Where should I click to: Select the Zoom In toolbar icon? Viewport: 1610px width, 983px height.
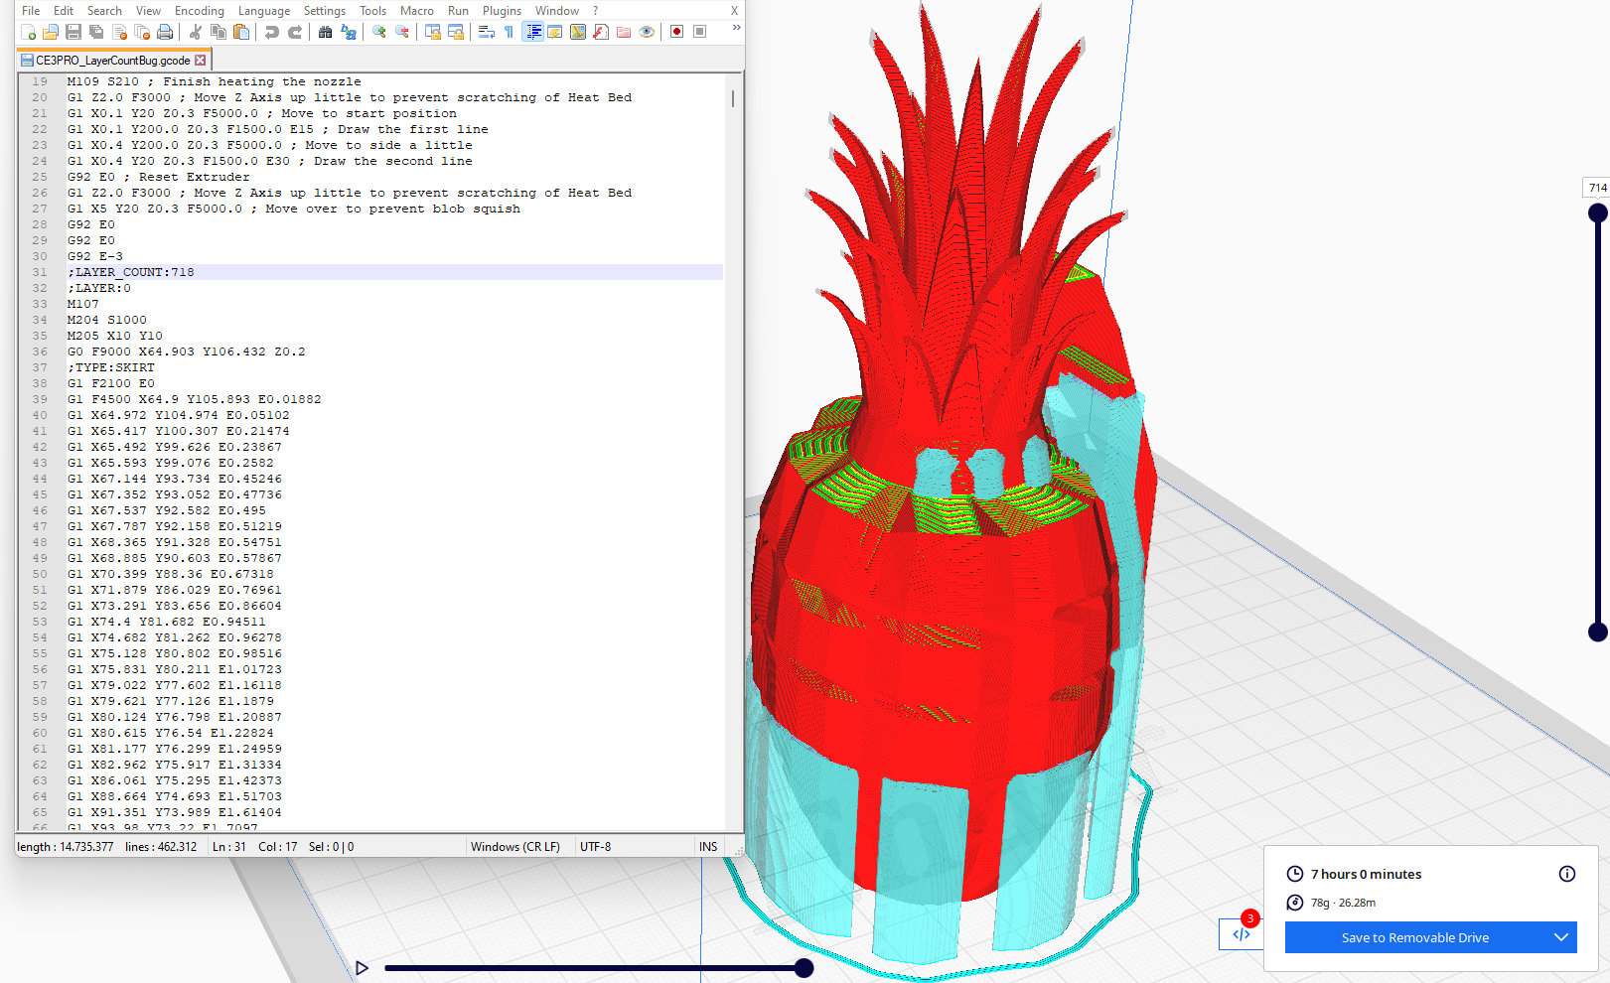(379, 32)
